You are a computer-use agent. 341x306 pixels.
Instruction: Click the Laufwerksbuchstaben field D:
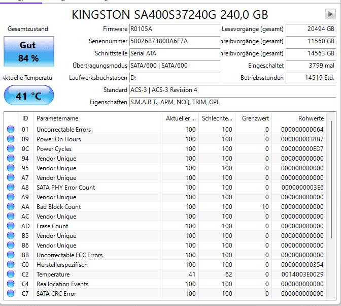coord(175,78)
